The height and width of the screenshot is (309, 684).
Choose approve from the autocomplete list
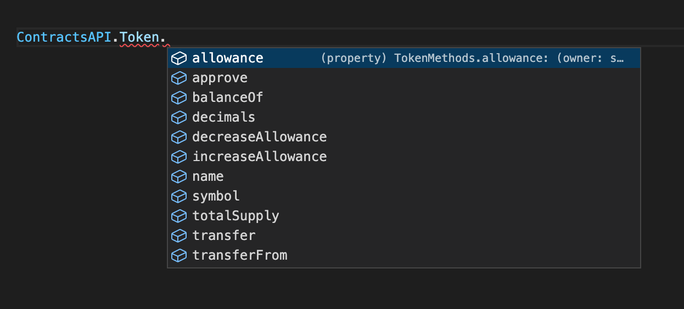tap(404, 78)
